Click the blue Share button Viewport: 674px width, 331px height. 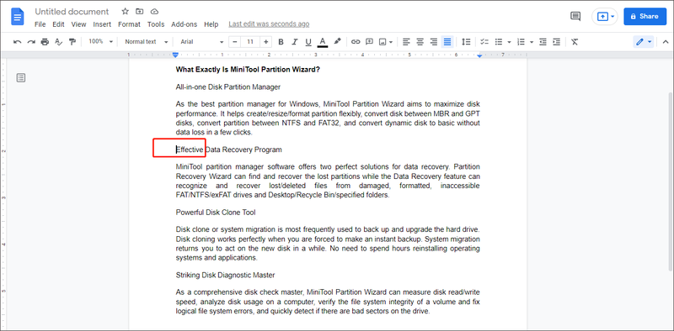645,16
